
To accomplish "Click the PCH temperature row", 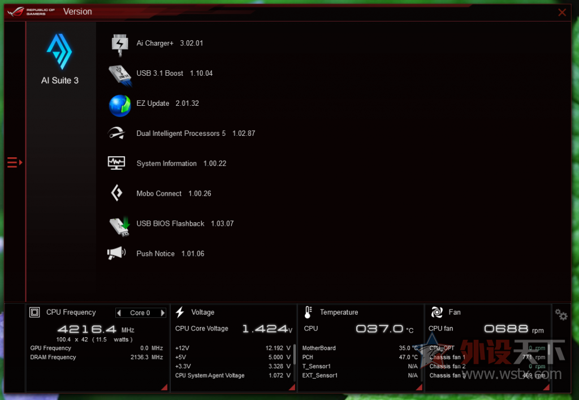I will pos(360,357).
